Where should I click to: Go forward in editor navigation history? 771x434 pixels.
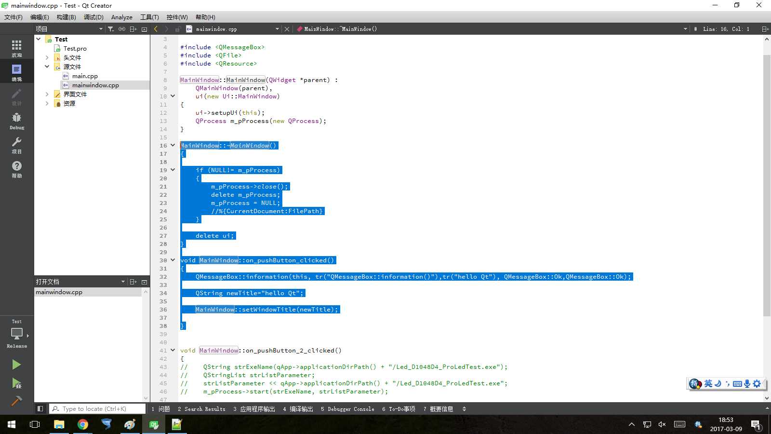pos(167,29)
